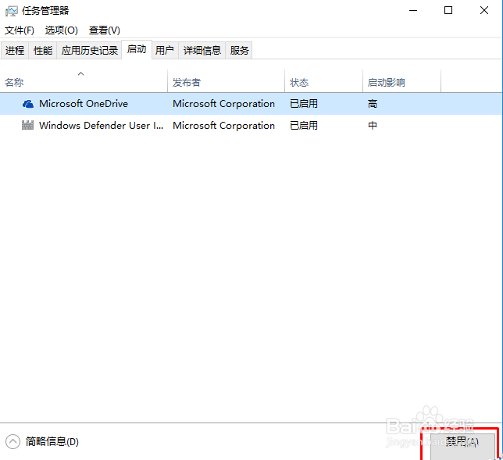Viewport: 503px width, 460px height.
Task: Click the 中 startup impact value
Action: pos(373,125)
